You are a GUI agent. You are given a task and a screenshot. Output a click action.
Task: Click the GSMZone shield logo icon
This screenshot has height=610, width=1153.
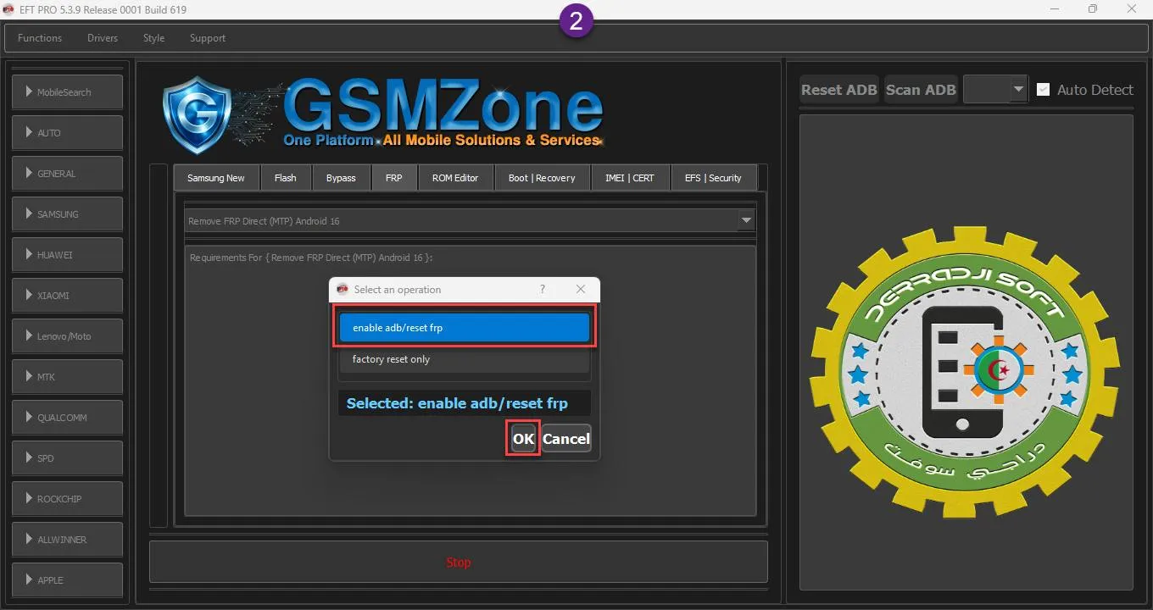196,114
